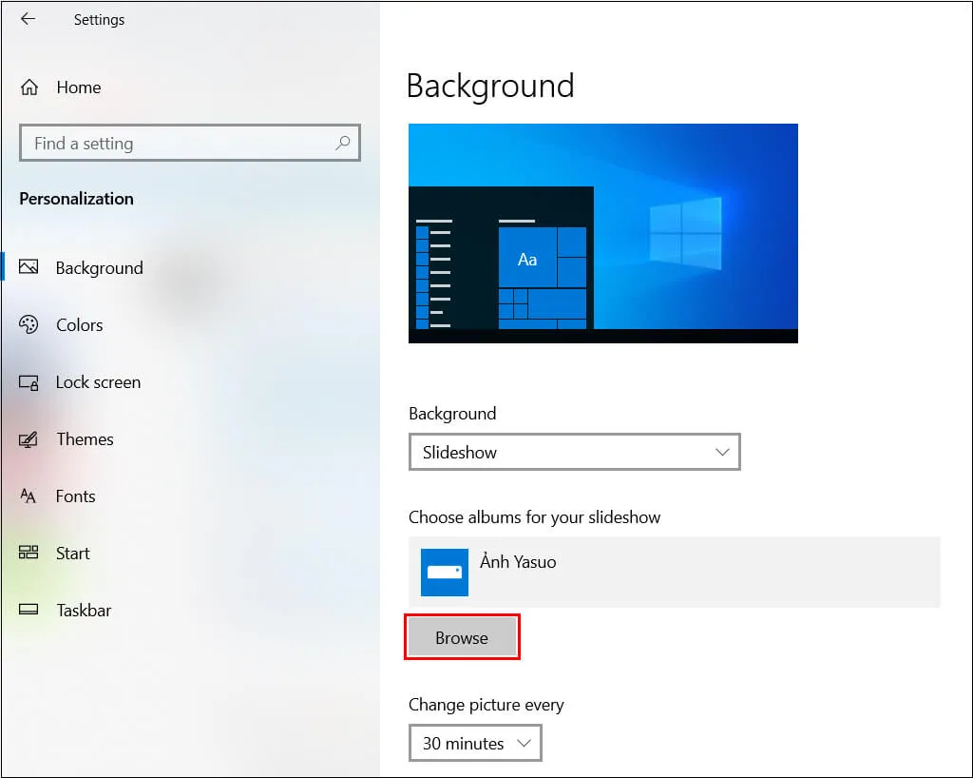Click the Background picture icon in sidebar

[29, 267]
